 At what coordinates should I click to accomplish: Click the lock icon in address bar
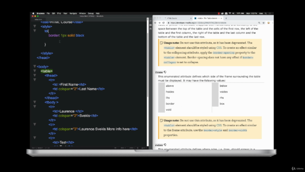coord(169,23)
